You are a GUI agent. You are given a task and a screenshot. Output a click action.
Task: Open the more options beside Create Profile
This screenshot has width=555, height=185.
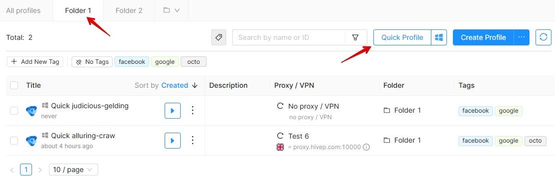[521, 37]
